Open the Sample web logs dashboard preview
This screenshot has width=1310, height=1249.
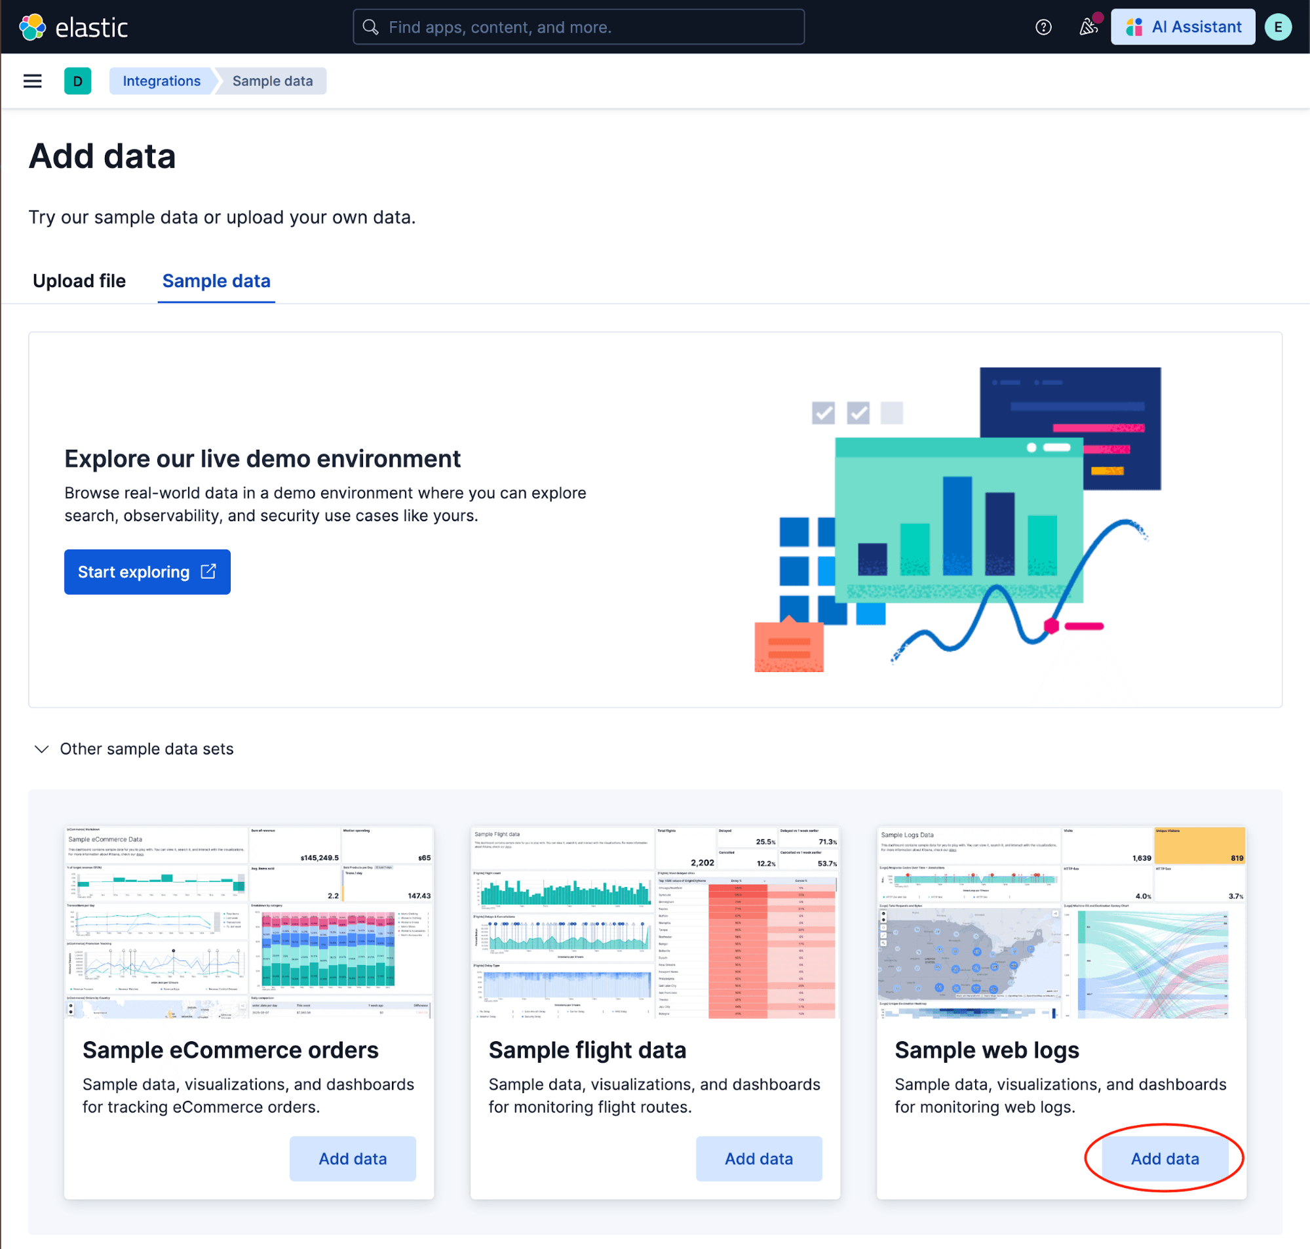click(x=1060, y=924)
